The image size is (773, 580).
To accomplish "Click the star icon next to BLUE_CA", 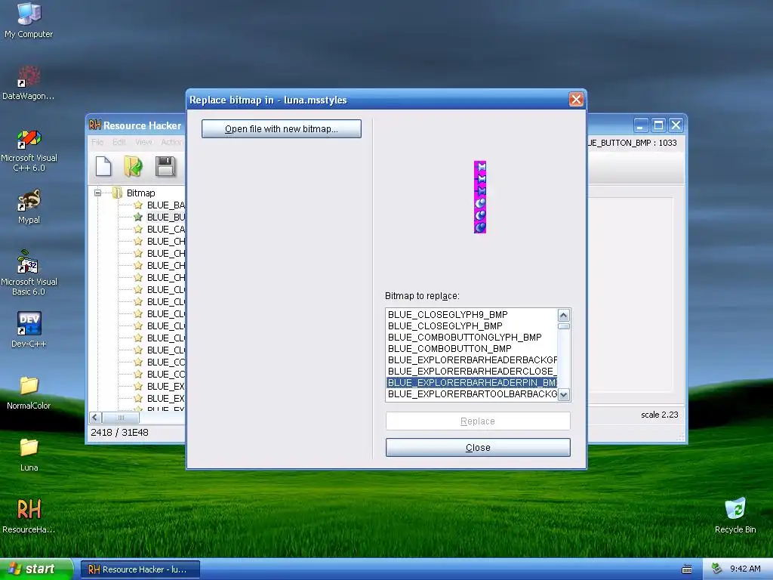I will [x=138, y=230].
